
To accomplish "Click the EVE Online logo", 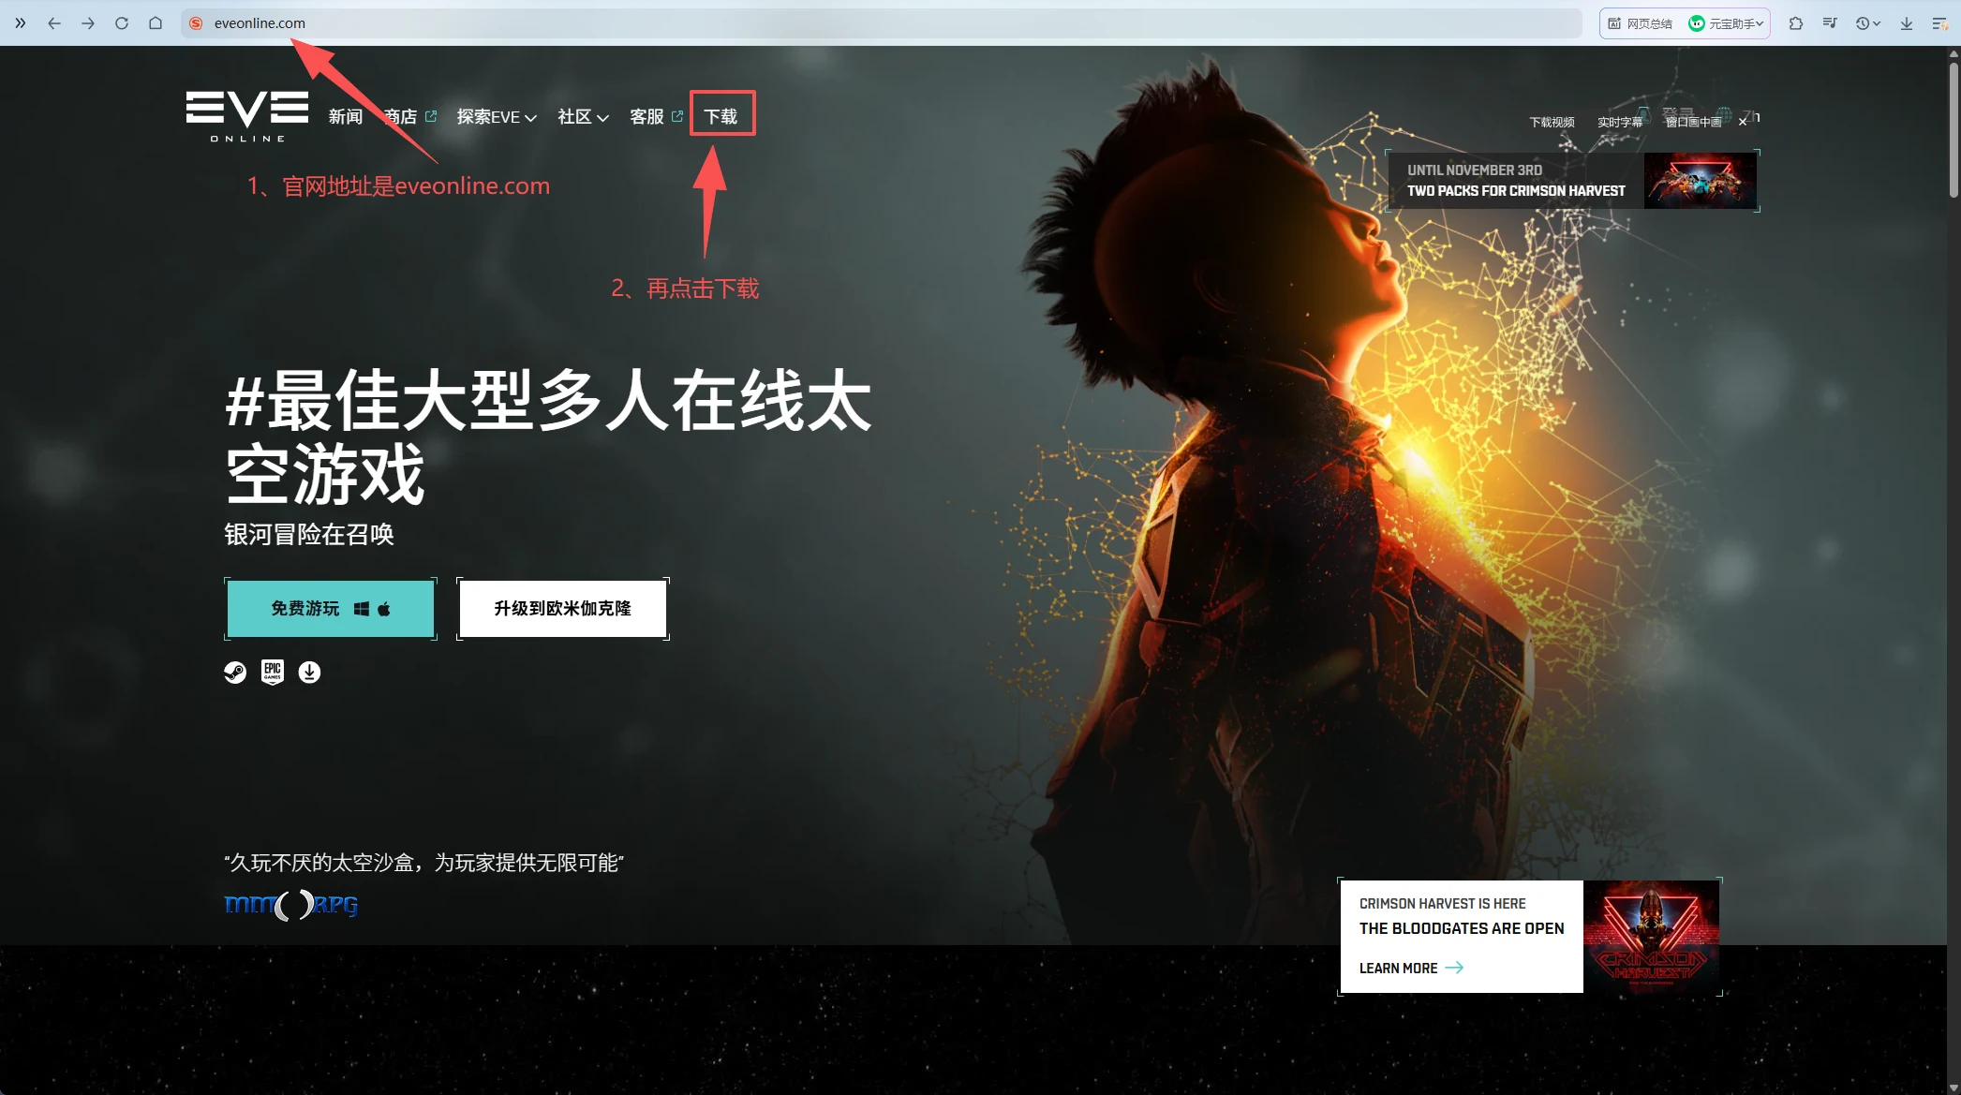I will pyautogui.click(x=247, y=116).
